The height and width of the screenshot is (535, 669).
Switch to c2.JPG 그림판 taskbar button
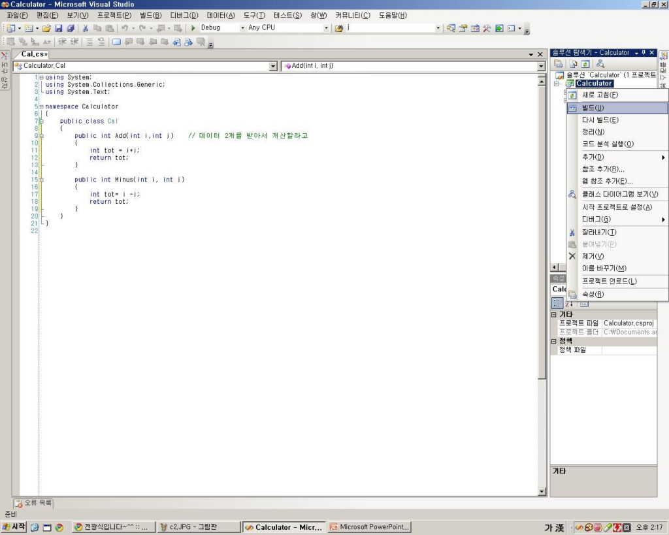(x=199, y=527)
